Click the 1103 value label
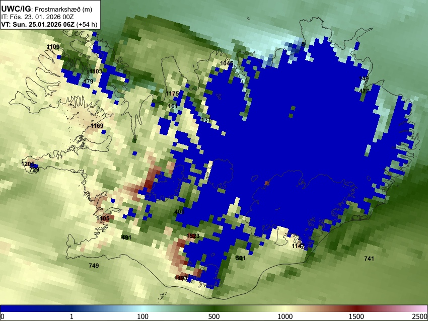 [x=96, y=71]
